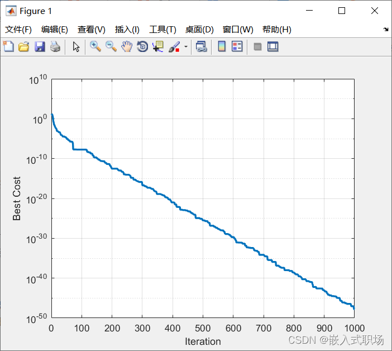Activate the Zoom Out magnifier tool
The image size is (392, 351).
[x=111, y=47]
